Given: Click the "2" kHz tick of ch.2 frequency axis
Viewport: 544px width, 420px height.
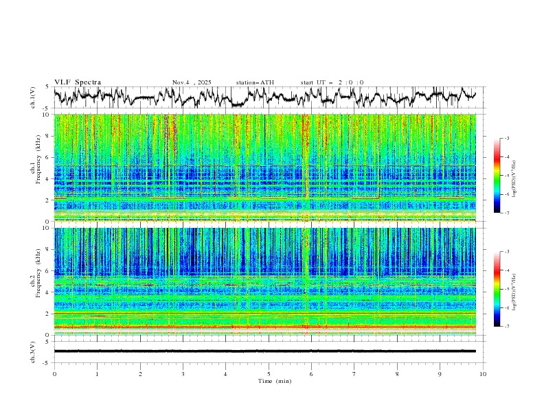Looking at the screenshot, I should click(49, 314).
